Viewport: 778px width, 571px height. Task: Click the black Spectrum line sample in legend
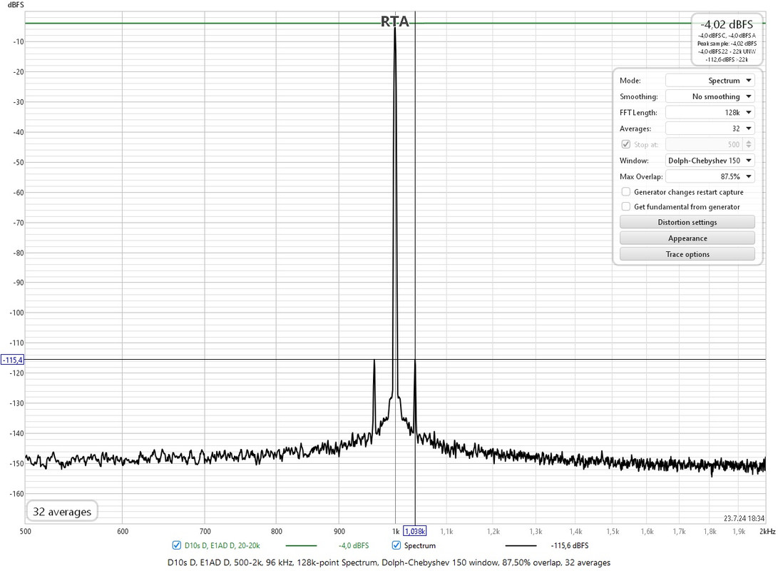click(x=521, y=546)
